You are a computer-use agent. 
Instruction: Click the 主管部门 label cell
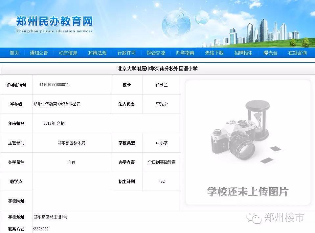click(16, 143)
